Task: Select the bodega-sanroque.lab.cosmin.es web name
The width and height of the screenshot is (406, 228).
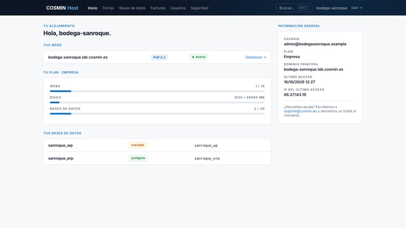Action: (x=78, y=57)
